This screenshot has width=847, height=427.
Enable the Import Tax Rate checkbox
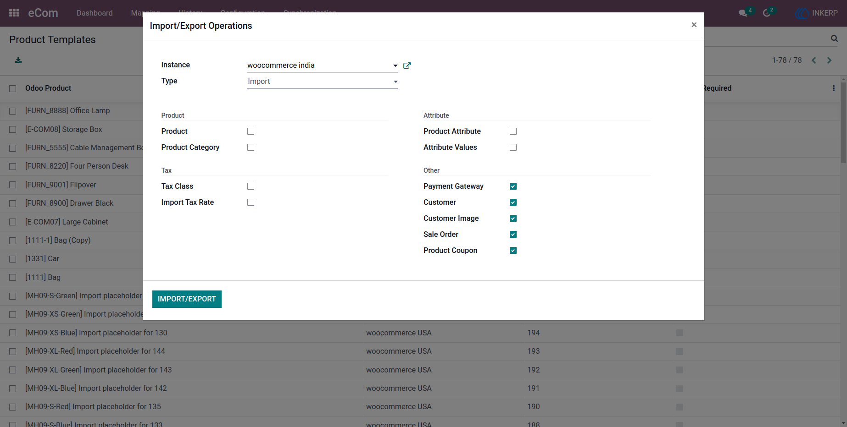(251, 202)
